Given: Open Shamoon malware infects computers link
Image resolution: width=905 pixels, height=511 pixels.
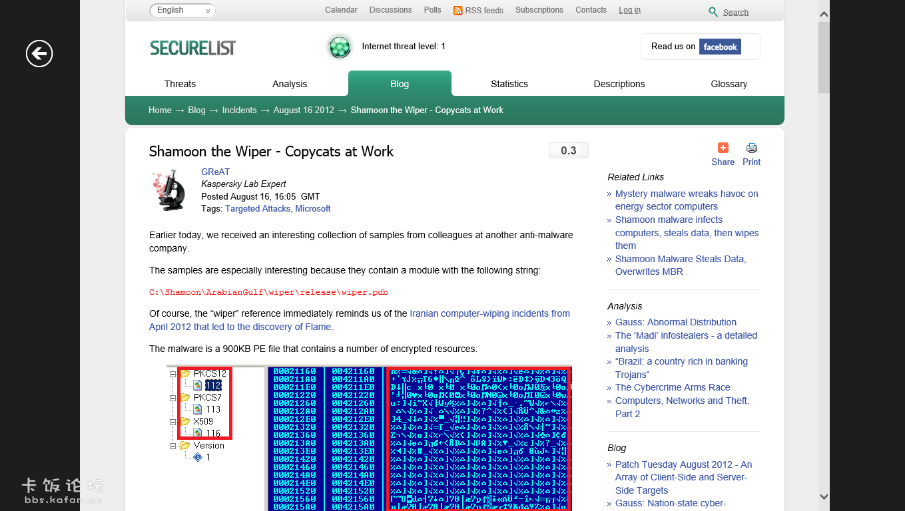Looking at the screenshot, I should point(687,233).
